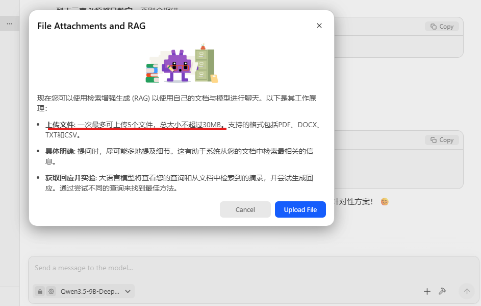This screenshot has width=481, height=306.
Task: Click the Upload File button
Action: click(x=300, y=209)
